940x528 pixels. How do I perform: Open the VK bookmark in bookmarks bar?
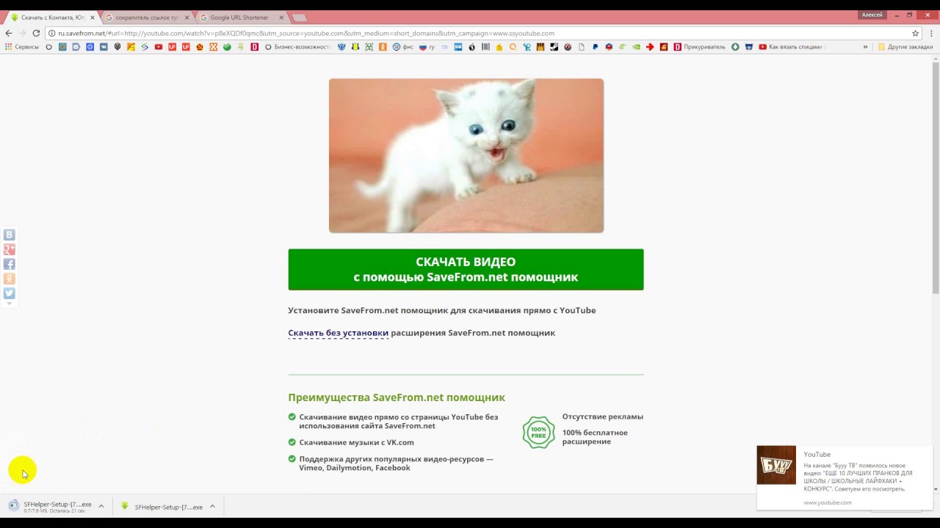pos(104,47)
